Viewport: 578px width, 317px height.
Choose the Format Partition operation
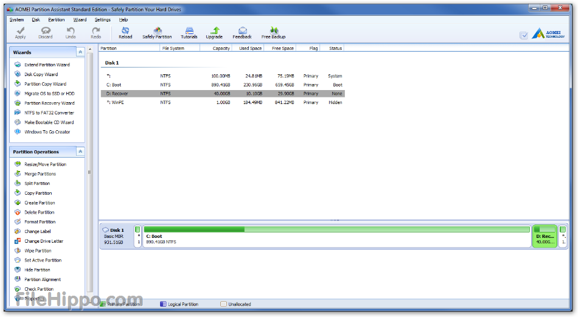40,221
